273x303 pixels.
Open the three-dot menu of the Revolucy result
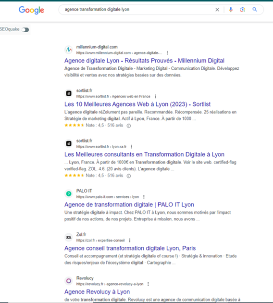pyautogui.click(x=148, y=284)
